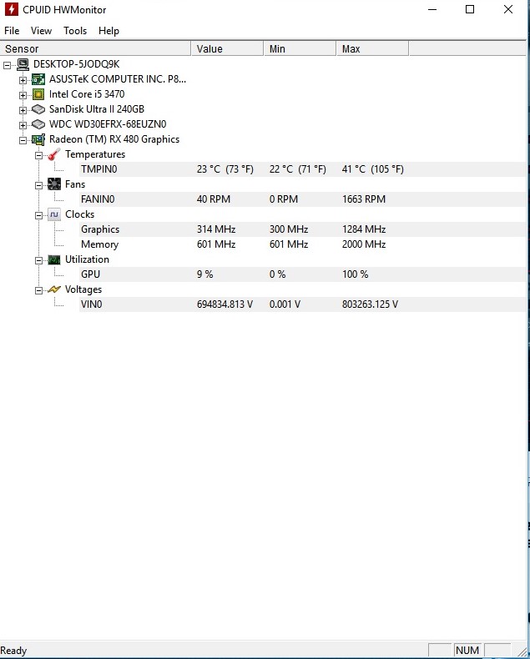
Task: Expand the Intel Core i5 3470 node
Action: point(23,95)
